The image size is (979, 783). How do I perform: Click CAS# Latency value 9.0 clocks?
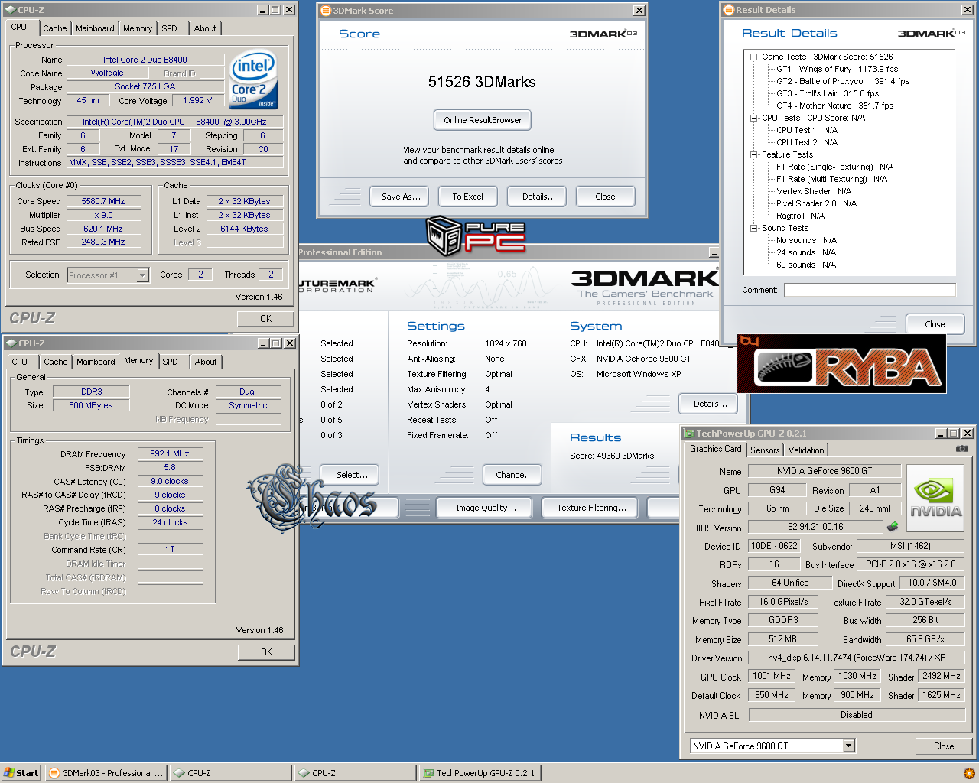(x=170, y=481)
